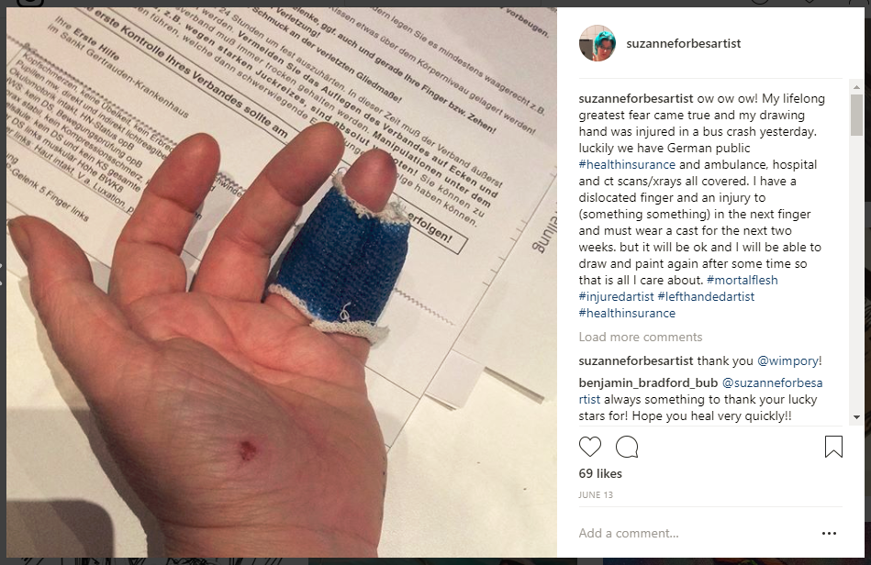Click the injured hand photo
The height and width of the screenshot is (565, 871).
(x=282, y=282)
